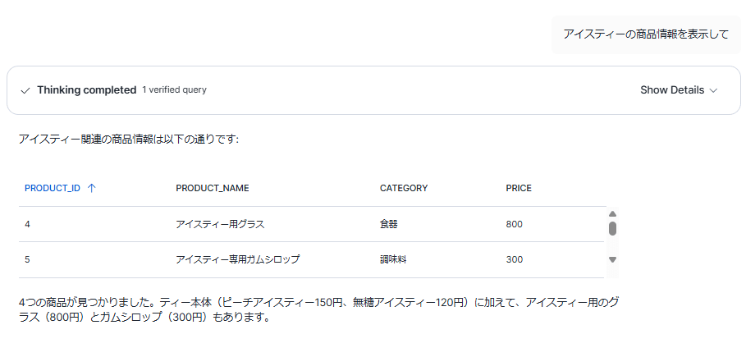Click the Thinking completed status text
This screenshot has height=357, width=746.
[86, 90]
